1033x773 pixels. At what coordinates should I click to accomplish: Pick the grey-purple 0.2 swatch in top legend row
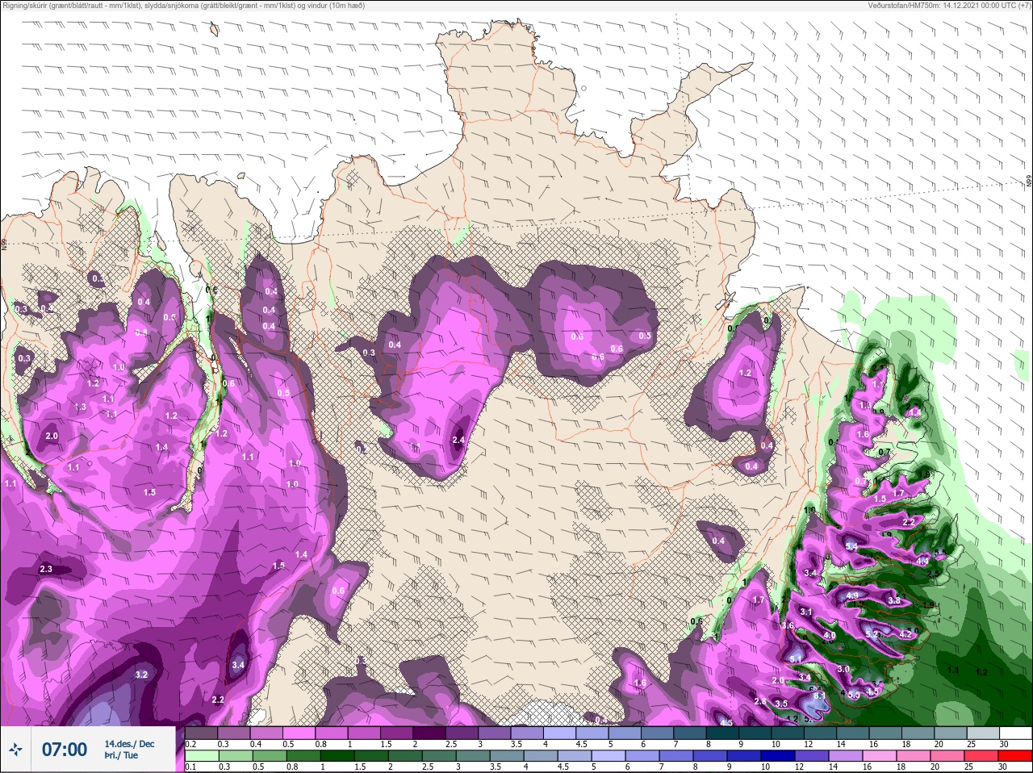(201, 733)
